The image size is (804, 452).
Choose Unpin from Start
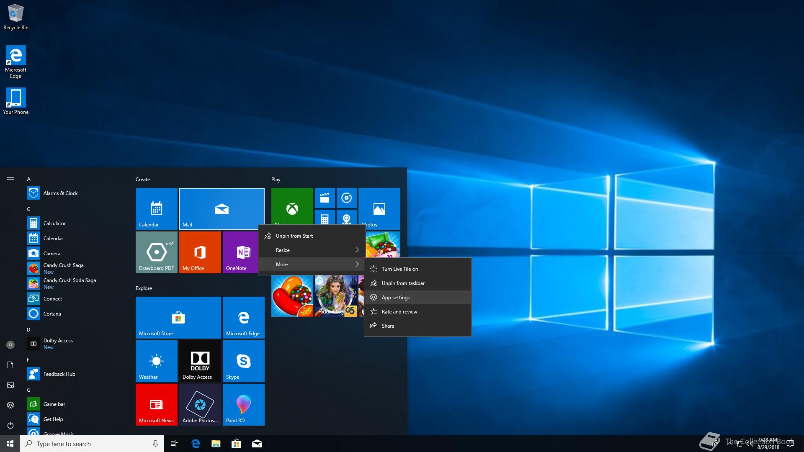pos(294,236)
